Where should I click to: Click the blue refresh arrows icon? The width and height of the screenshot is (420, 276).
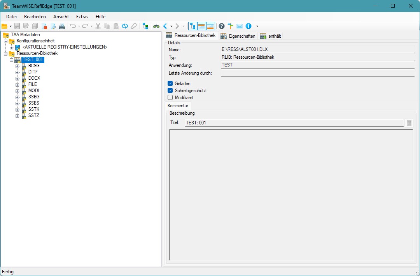(x=125, y=26)
